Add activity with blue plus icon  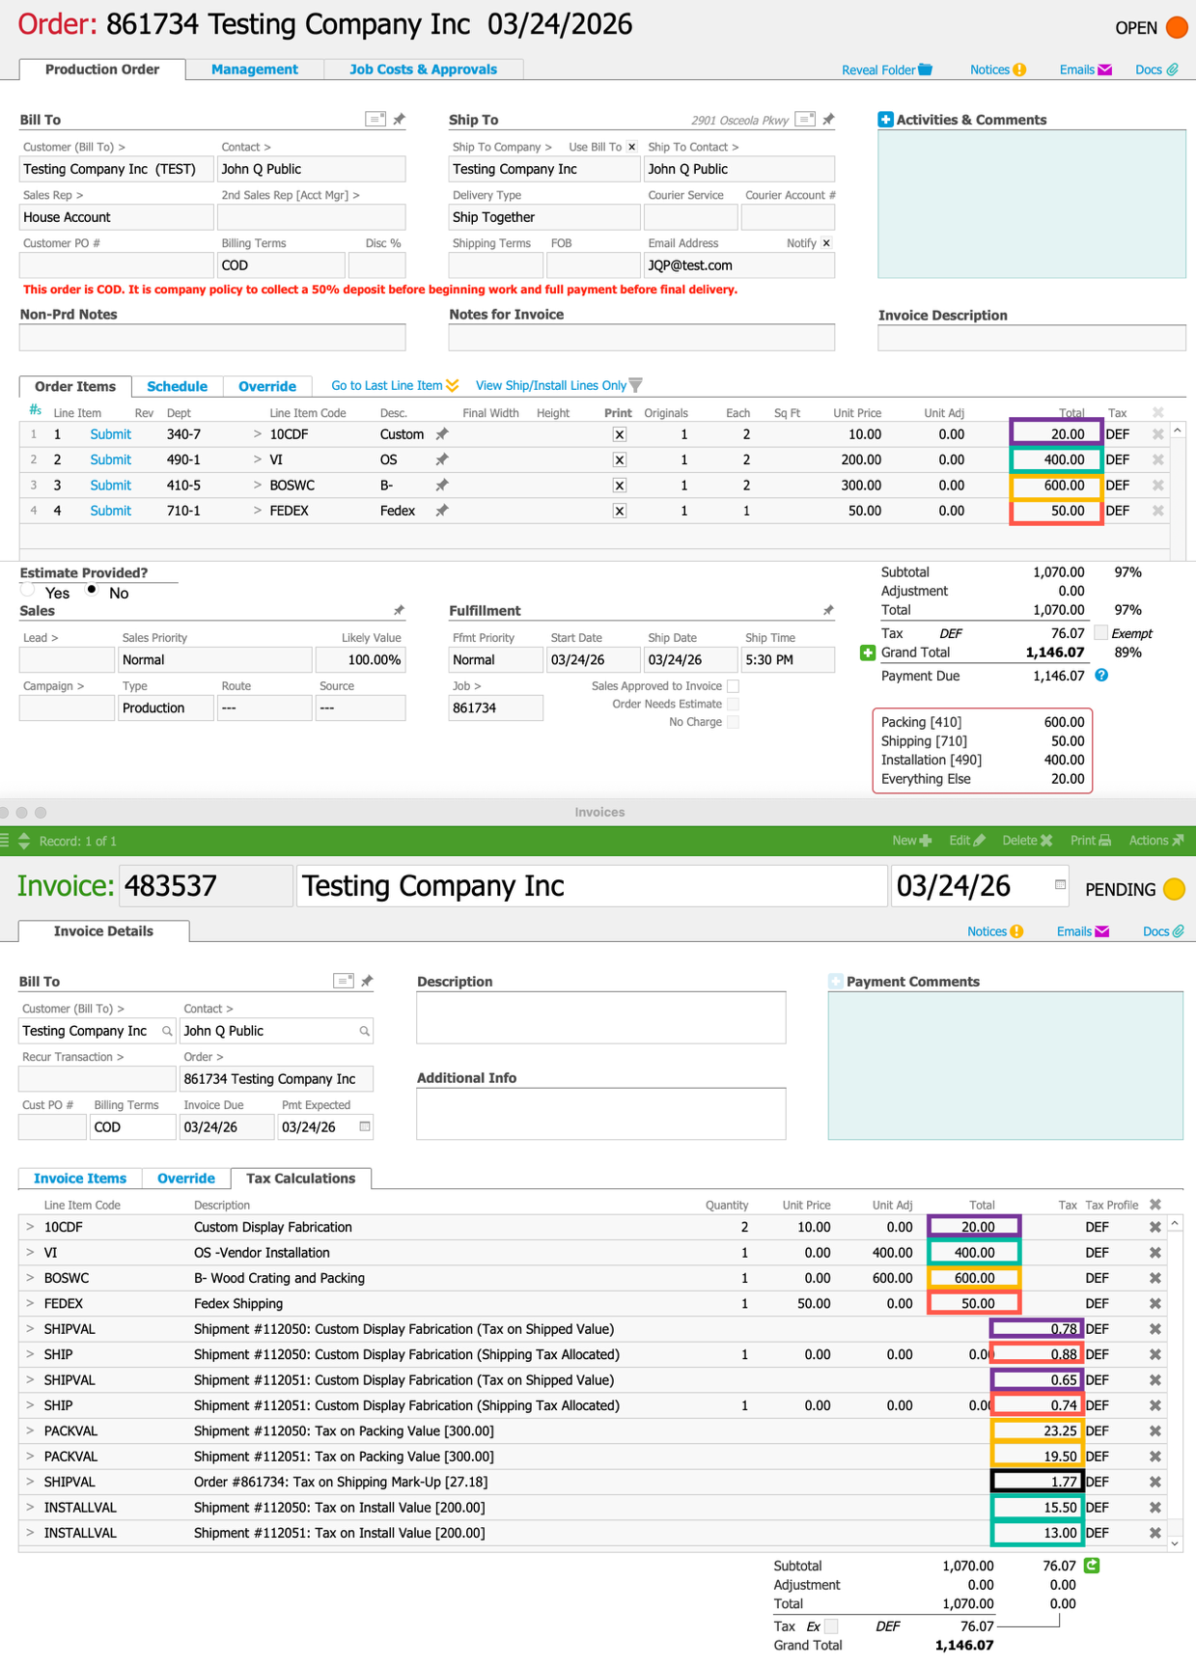(885, 119)
